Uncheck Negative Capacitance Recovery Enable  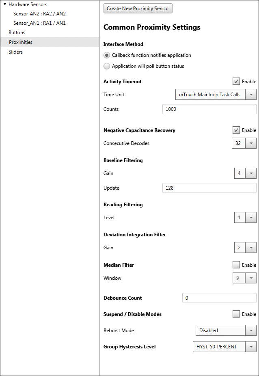click(x=236, y=130)
